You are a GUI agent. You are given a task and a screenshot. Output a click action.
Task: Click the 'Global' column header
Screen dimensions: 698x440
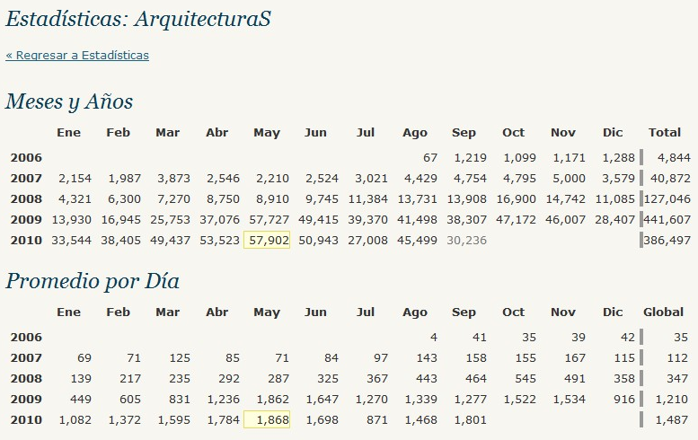click(664, 312)
